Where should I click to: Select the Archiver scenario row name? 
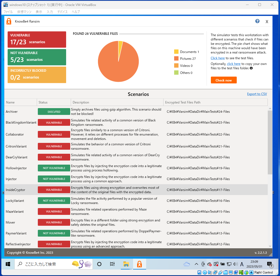click(12, 112)
